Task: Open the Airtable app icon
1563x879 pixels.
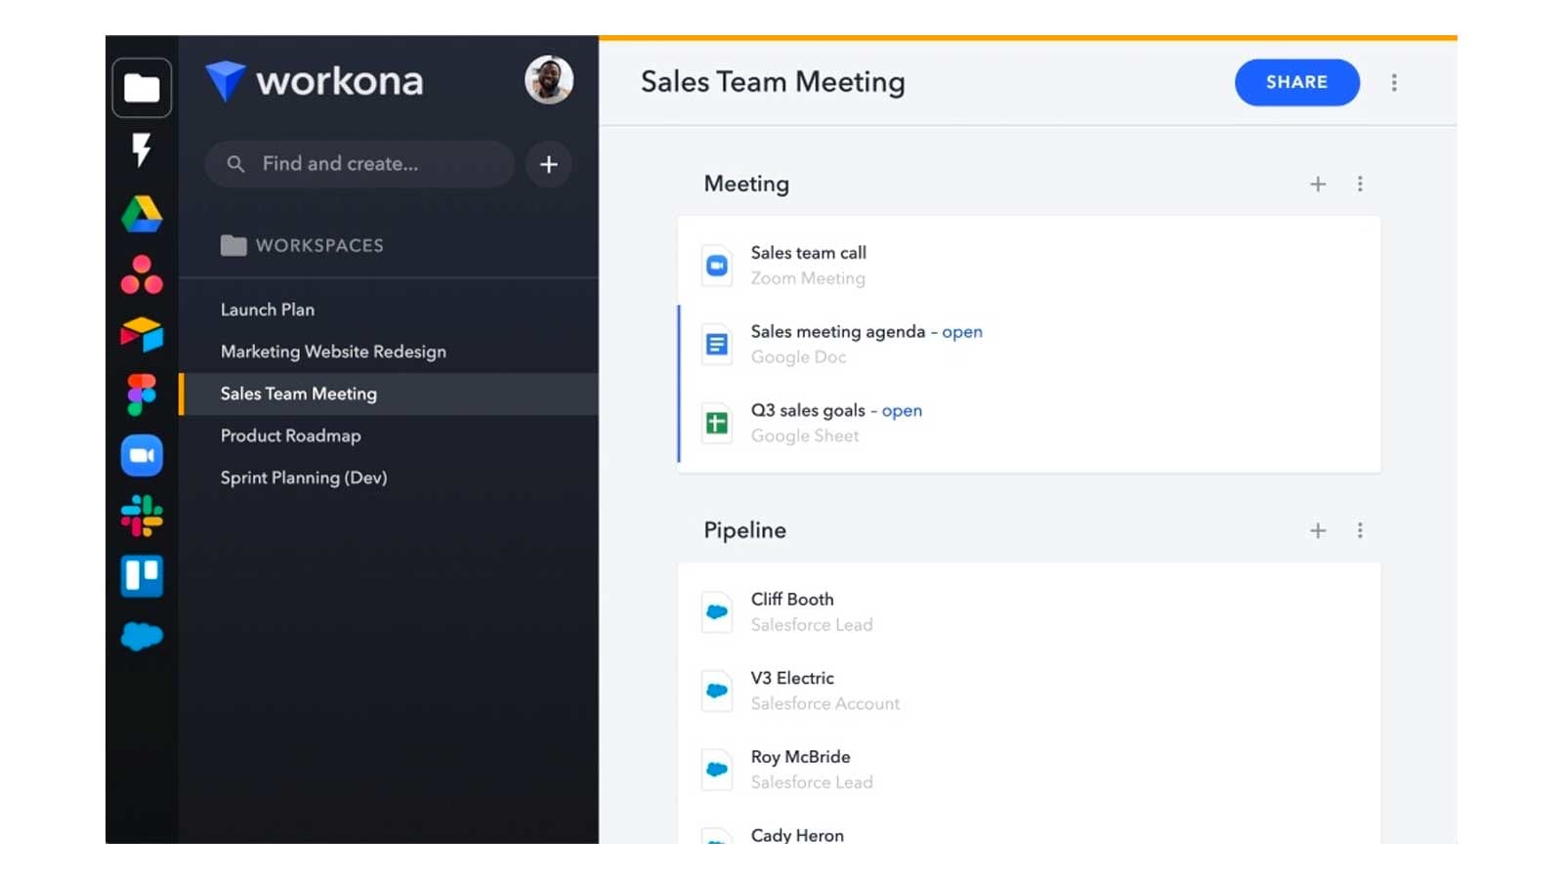Action: tap(142, 335)
